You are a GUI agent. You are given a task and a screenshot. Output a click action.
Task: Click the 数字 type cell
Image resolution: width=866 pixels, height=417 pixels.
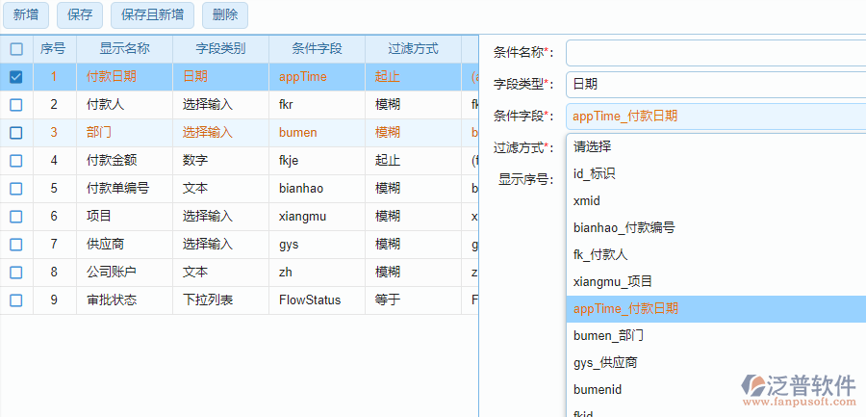(220, 161)
